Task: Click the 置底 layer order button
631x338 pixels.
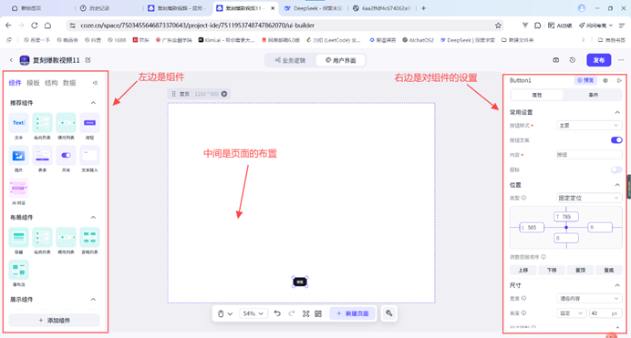Action: [608, 270]
